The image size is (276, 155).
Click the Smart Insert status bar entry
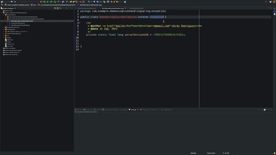211,153
